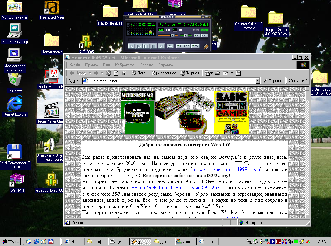The width and height of the screenshot is (331, 246).
Task: Click the Refresh page icon
Action: pyautogui.click(x=116, y=73)
